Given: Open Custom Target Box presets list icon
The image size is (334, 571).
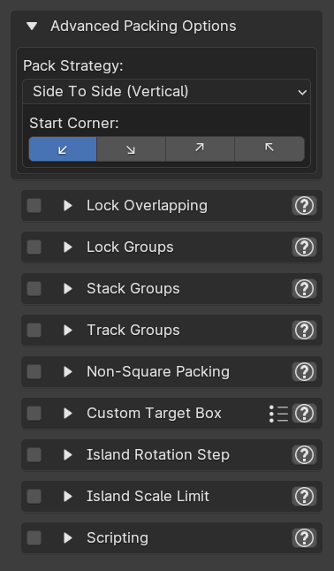Looking at the screenshot, I should [279, 414].
